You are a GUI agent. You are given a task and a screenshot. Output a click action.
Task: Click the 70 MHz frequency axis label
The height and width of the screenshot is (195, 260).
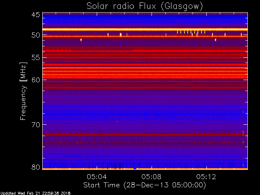(36, 125)
